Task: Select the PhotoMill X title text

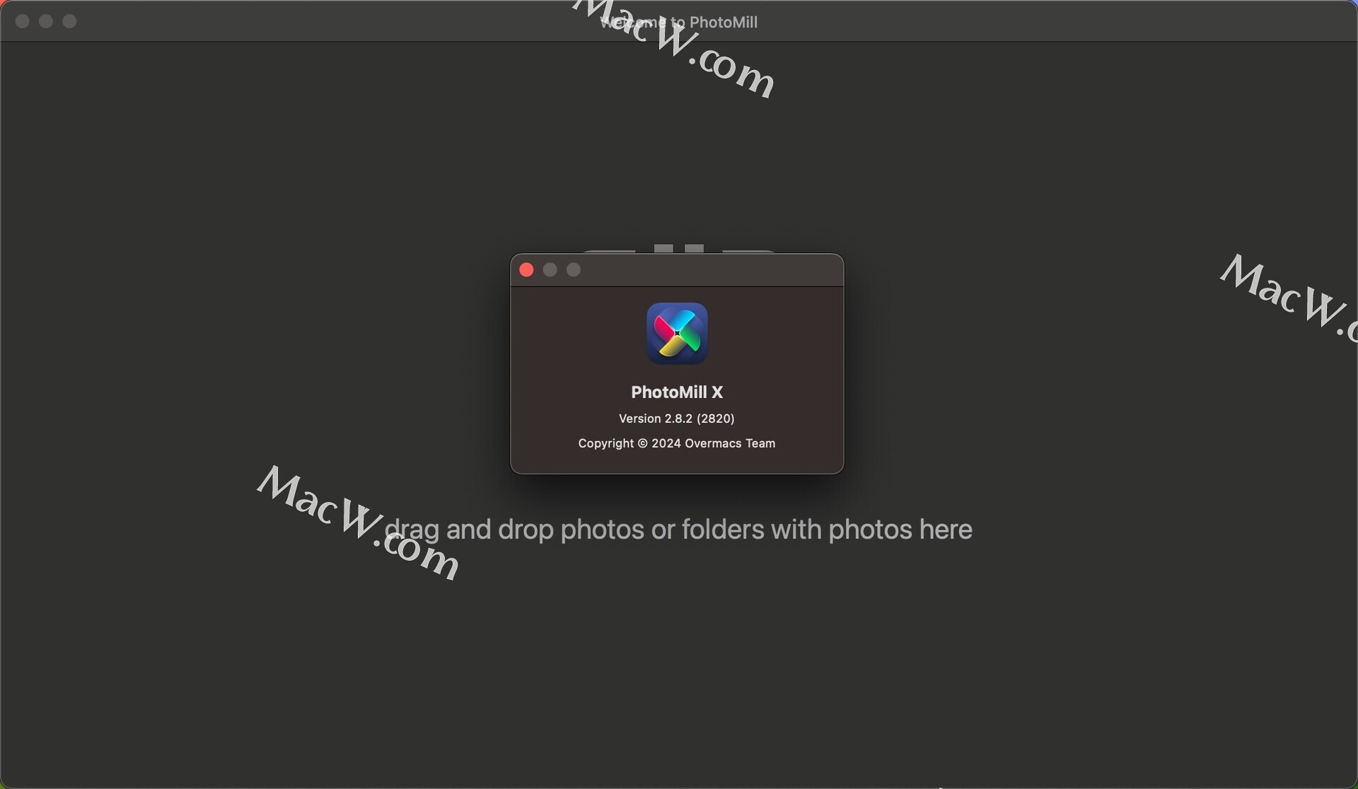Action: coord(677,392)
